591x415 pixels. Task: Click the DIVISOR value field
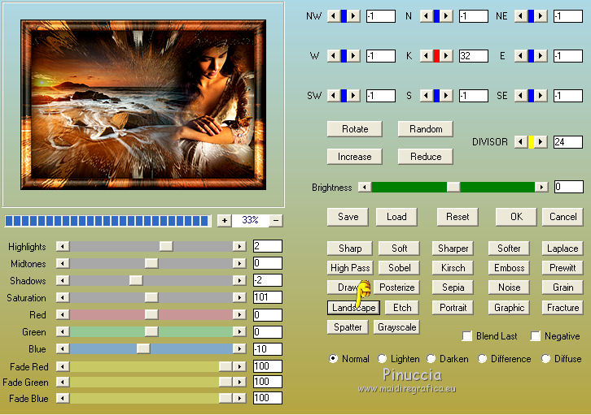point(568,142)
